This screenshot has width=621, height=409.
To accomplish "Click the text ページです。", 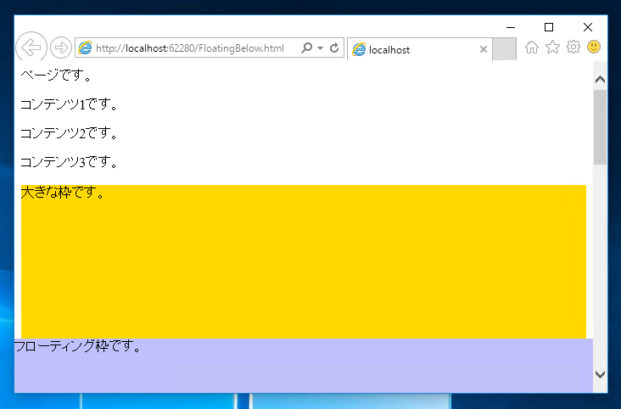I will coord(56,75).
